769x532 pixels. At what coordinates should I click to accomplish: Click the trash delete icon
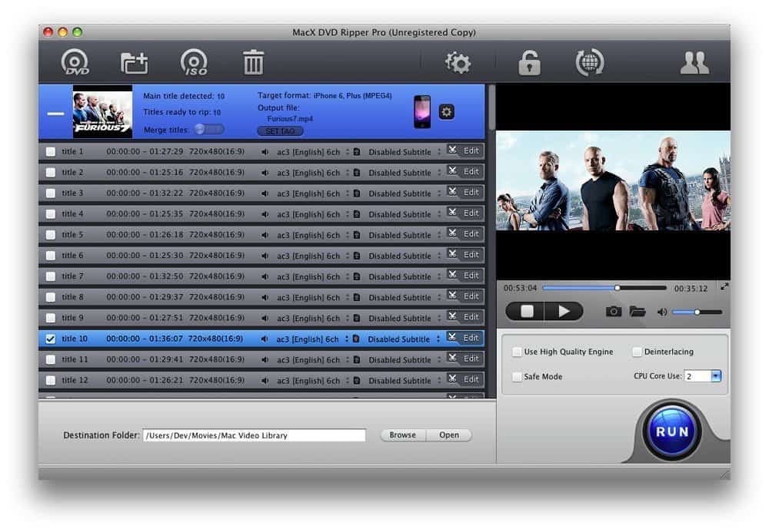tap(253, 63)
